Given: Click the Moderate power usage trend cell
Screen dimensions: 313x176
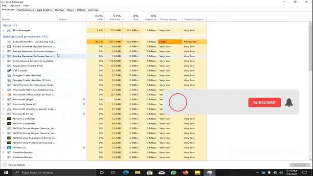Looking at the screenshot, I should pos(195,42).
